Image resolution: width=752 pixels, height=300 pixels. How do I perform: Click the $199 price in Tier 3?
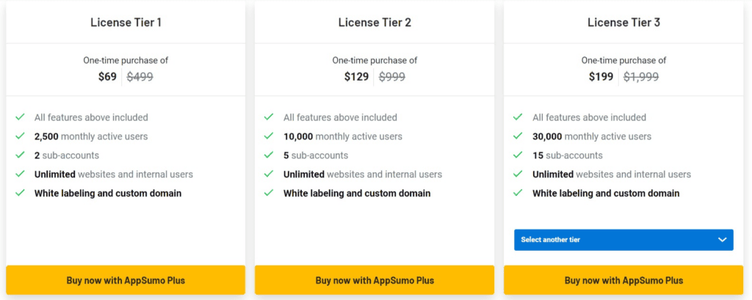click(x=601, y=77)
